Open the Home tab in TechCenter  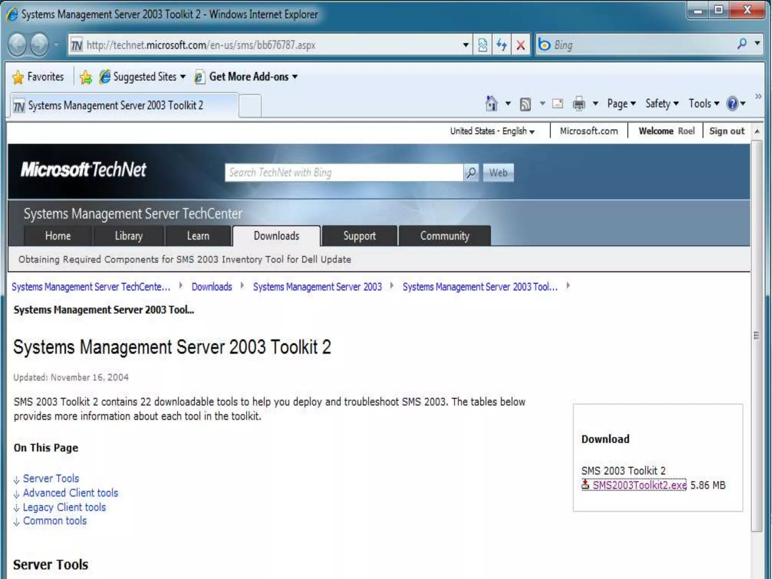point(58,236)
